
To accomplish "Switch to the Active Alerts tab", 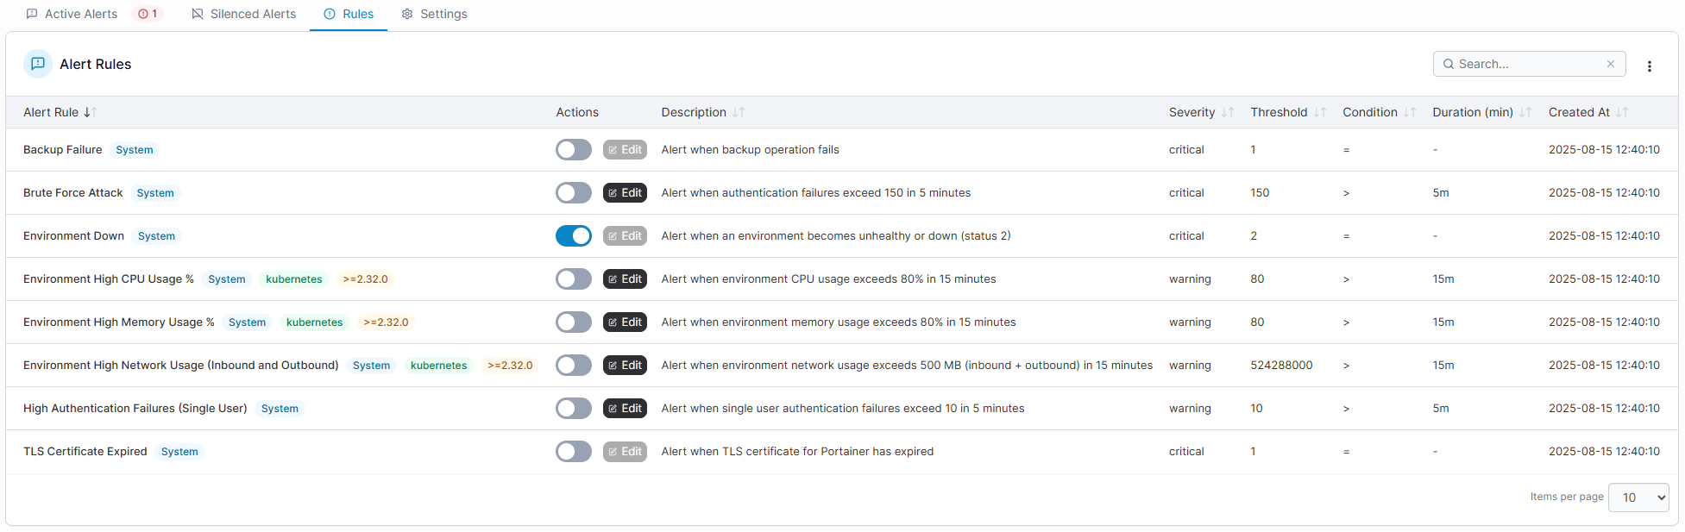I will [x=81, y=14].
